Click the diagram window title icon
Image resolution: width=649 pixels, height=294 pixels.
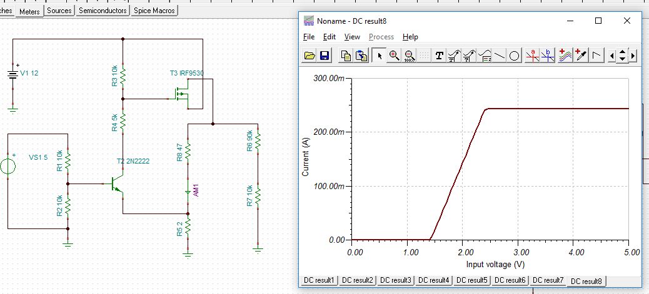(x=308, y=21)
